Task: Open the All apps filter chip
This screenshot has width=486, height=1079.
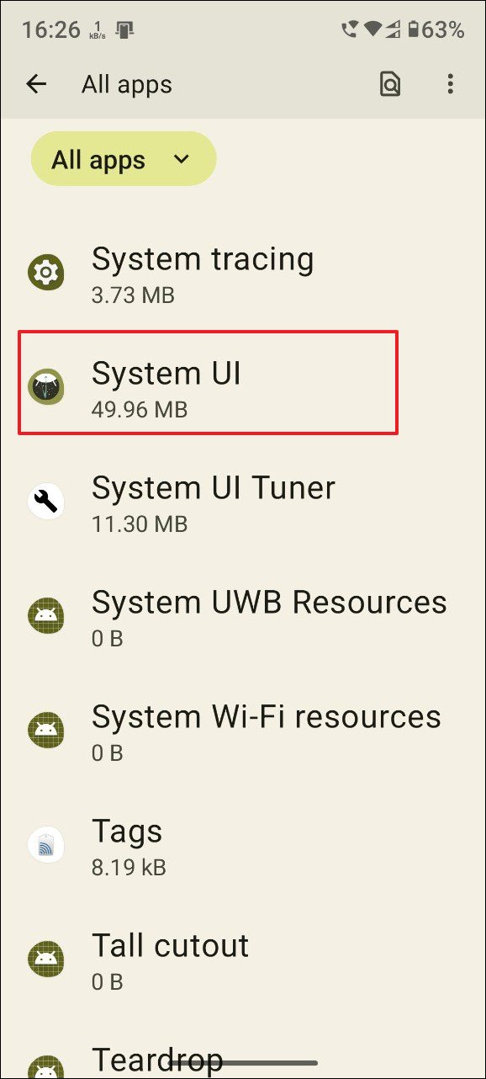Action: click(123, 158)
